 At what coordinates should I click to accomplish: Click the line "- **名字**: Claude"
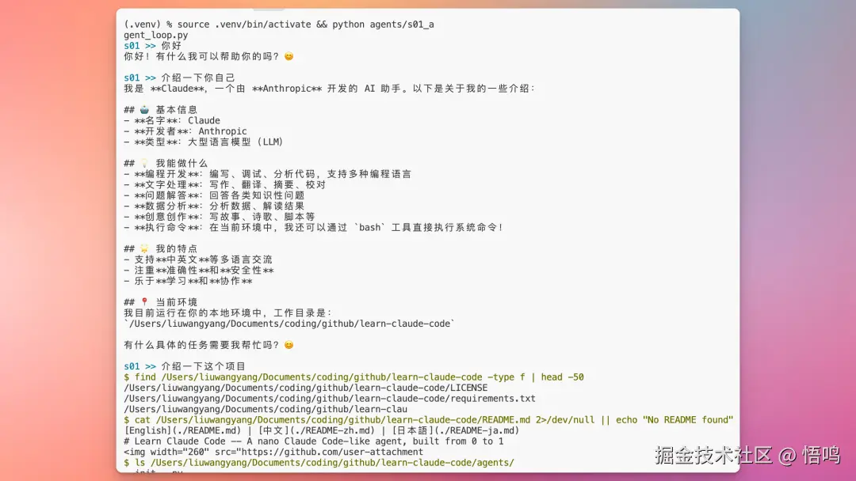click(x=172, y=121)
